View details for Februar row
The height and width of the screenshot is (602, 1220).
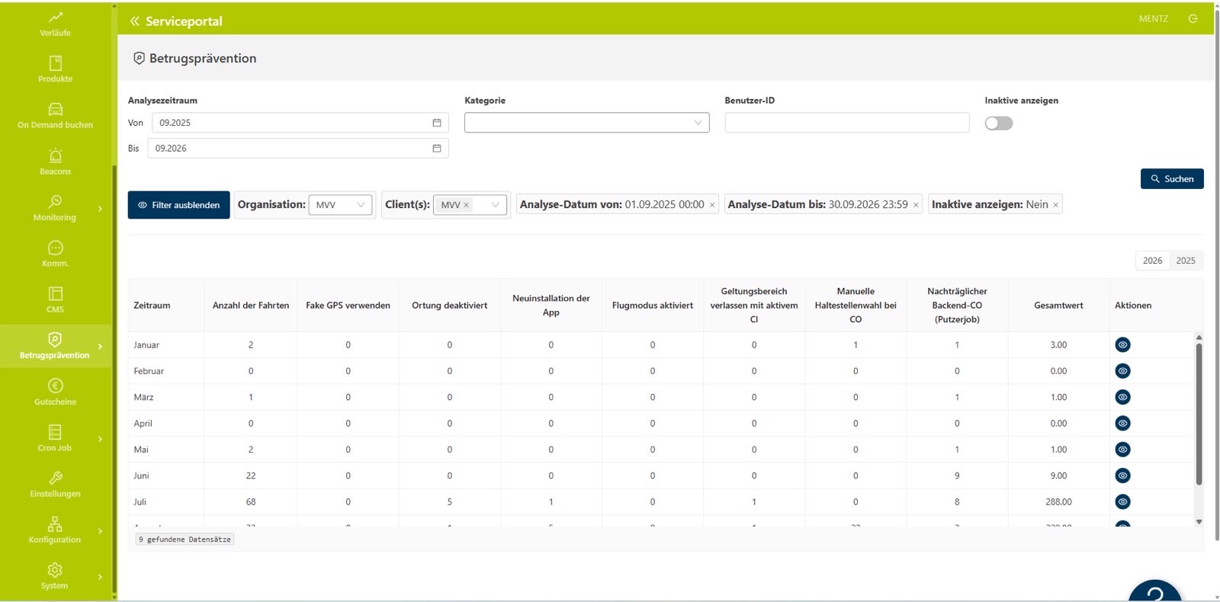[1122, 371]
